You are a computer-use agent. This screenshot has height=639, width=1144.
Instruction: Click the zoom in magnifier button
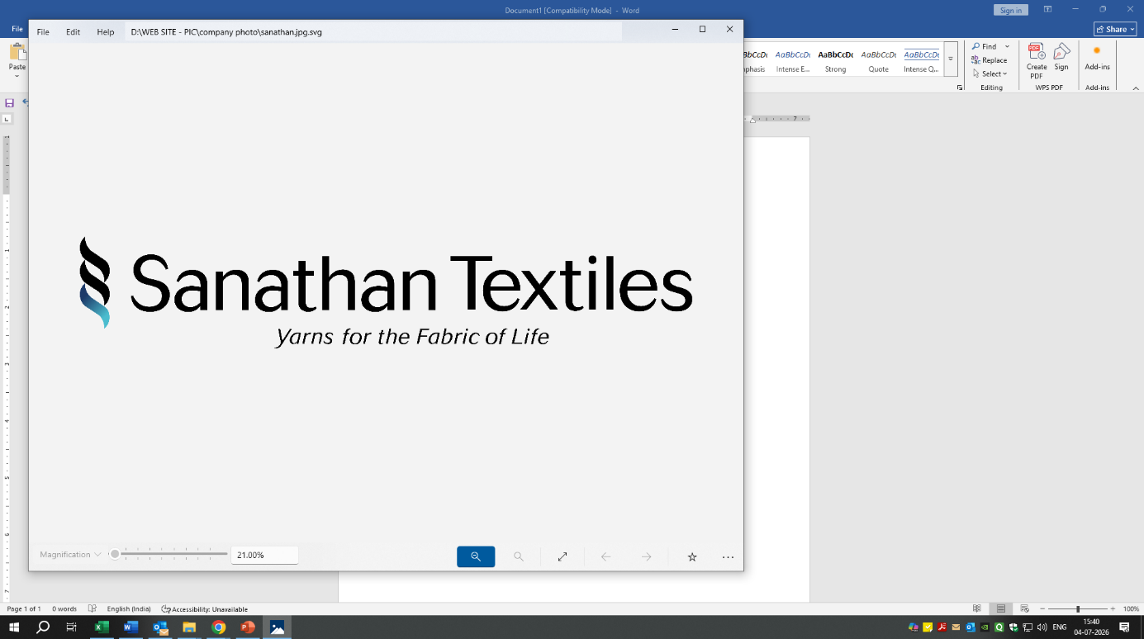476,556
